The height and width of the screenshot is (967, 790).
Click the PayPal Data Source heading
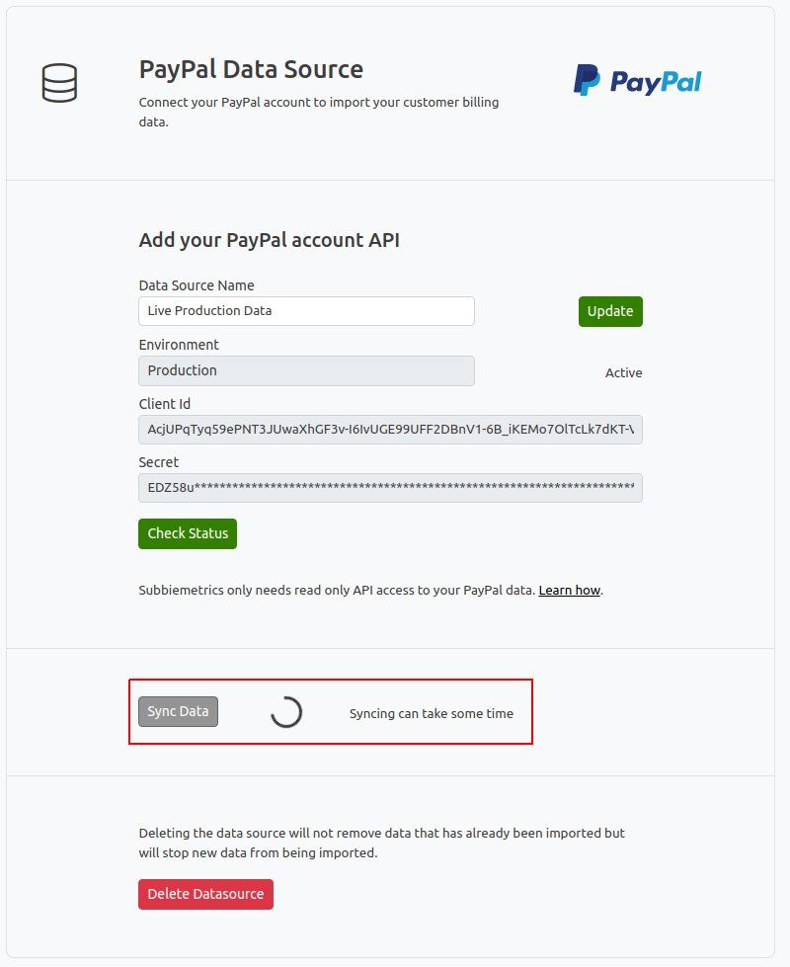pyautogui.click(x=251, y=69)
